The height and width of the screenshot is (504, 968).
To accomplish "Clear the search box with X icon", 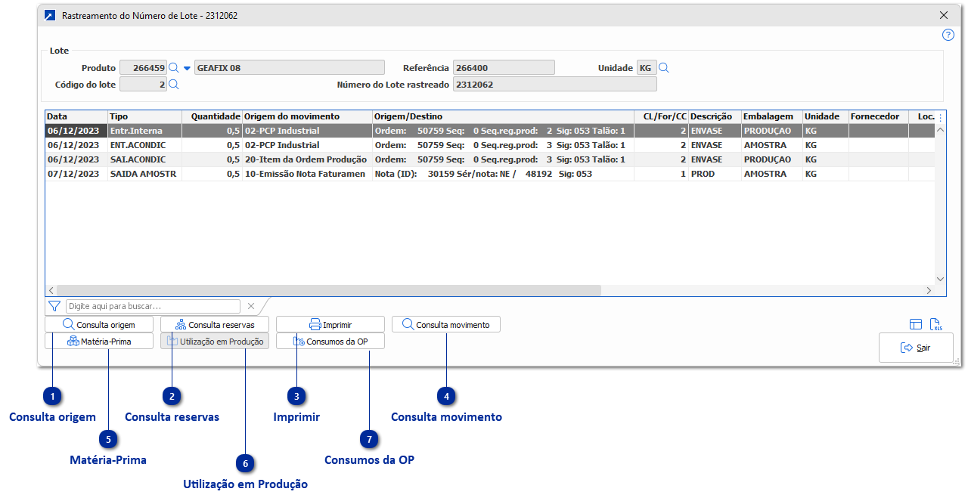I will 251,306.
